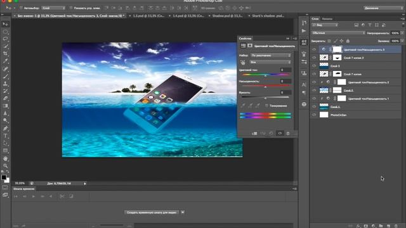The height and width of the screenshot is (228, 406).
Task: Toggle adjustment visibility eye in Properties footer
Action: coord(280,134)
